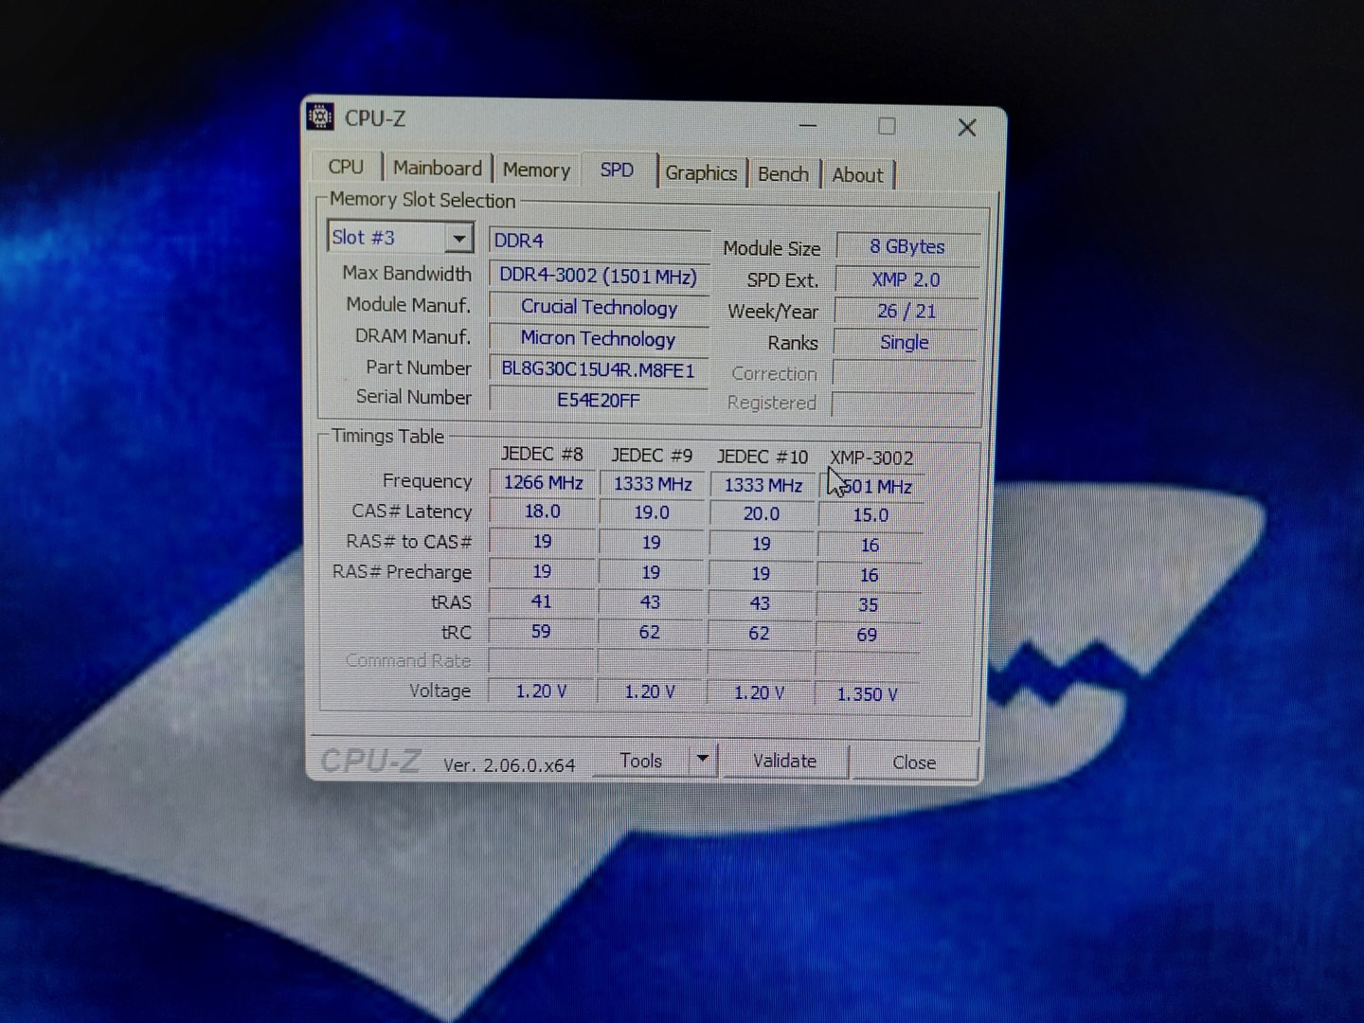Click the empty Registered field
Viewport: 1364px width, 1023px height.
point(903,404)
